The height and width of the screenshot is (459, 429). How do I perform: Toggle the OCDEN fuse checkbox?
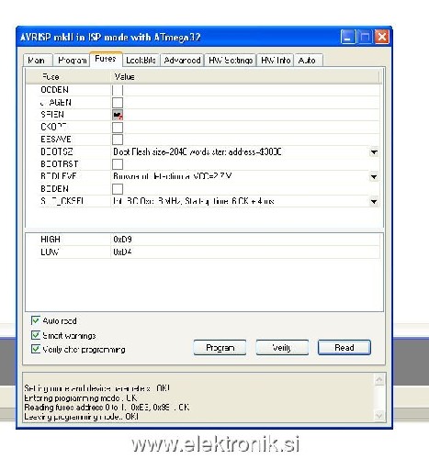click(x=118, y=90)
